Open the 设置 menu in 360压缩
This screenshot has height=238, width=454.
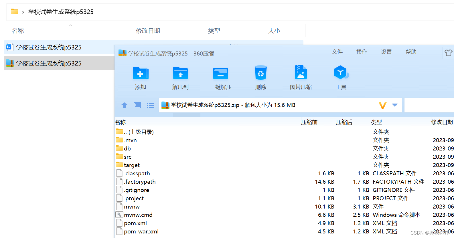click(386, 52)
